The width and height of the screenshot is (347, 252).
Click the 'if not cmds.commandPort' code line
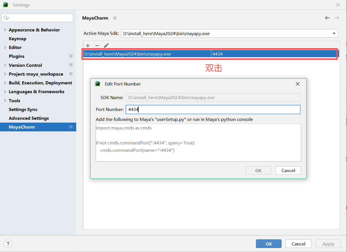coord(146,143)
